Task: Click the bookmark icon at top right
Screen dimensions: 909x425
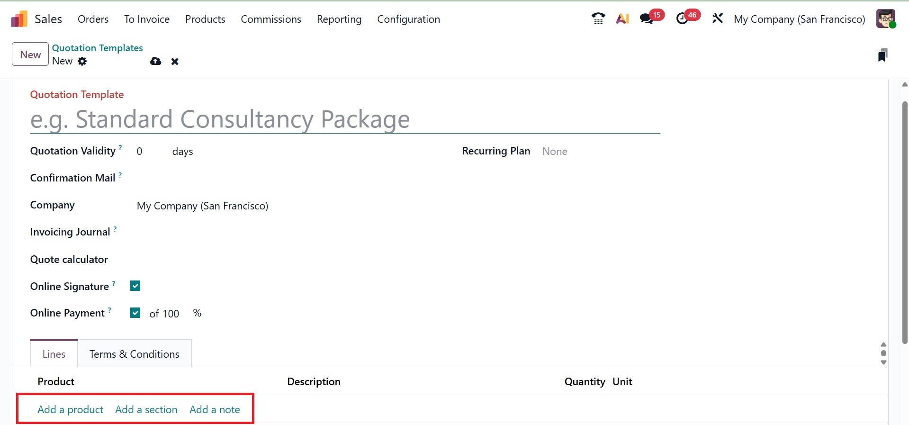Action: [x=882, y=55]
